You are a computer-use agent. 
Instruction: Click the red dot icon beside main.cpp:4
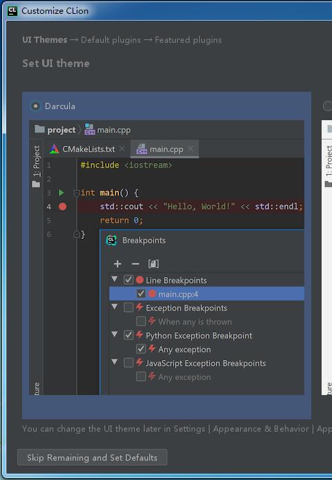click(x=152, y=294)
